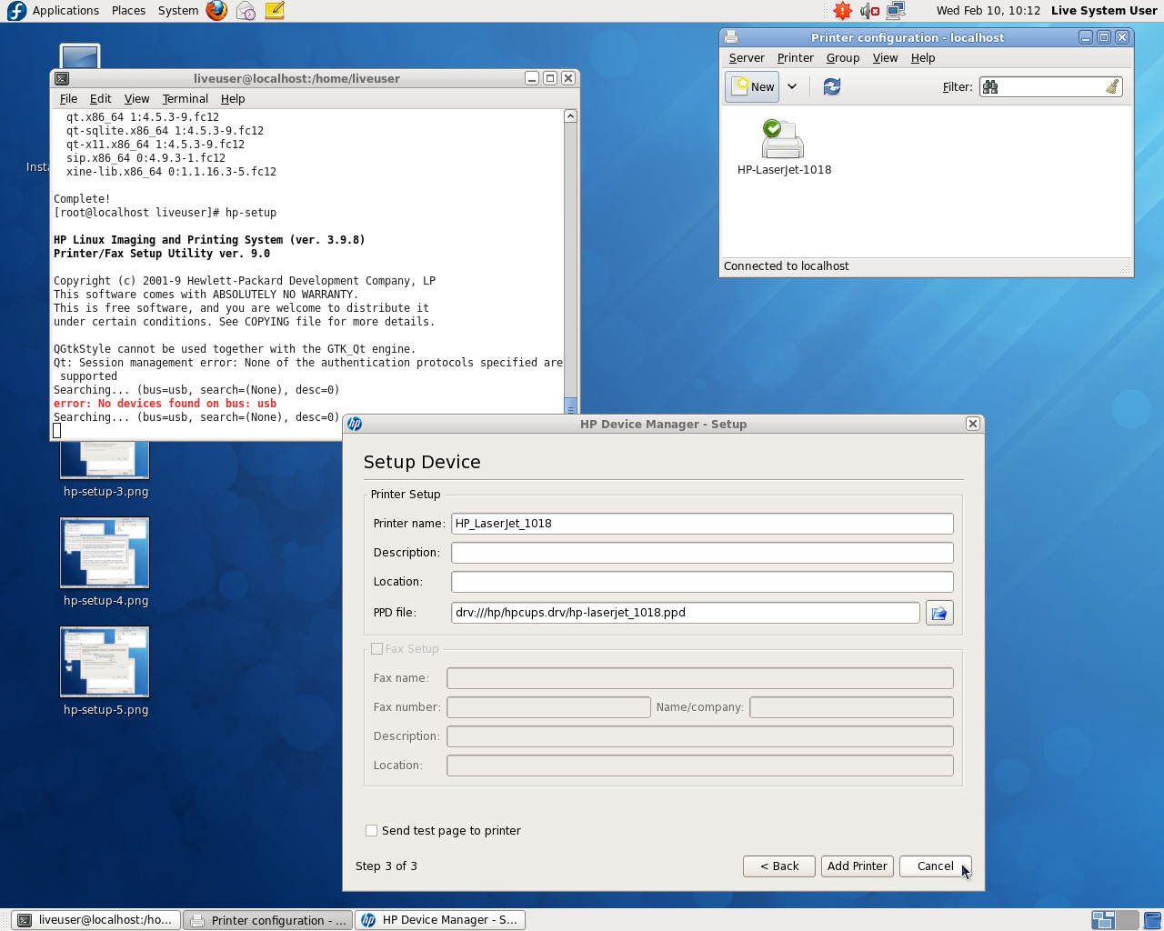The image size is (1164, 931).
Task: Click the Add Printer button
Action: pyautogui.click(x=857, y=866)
